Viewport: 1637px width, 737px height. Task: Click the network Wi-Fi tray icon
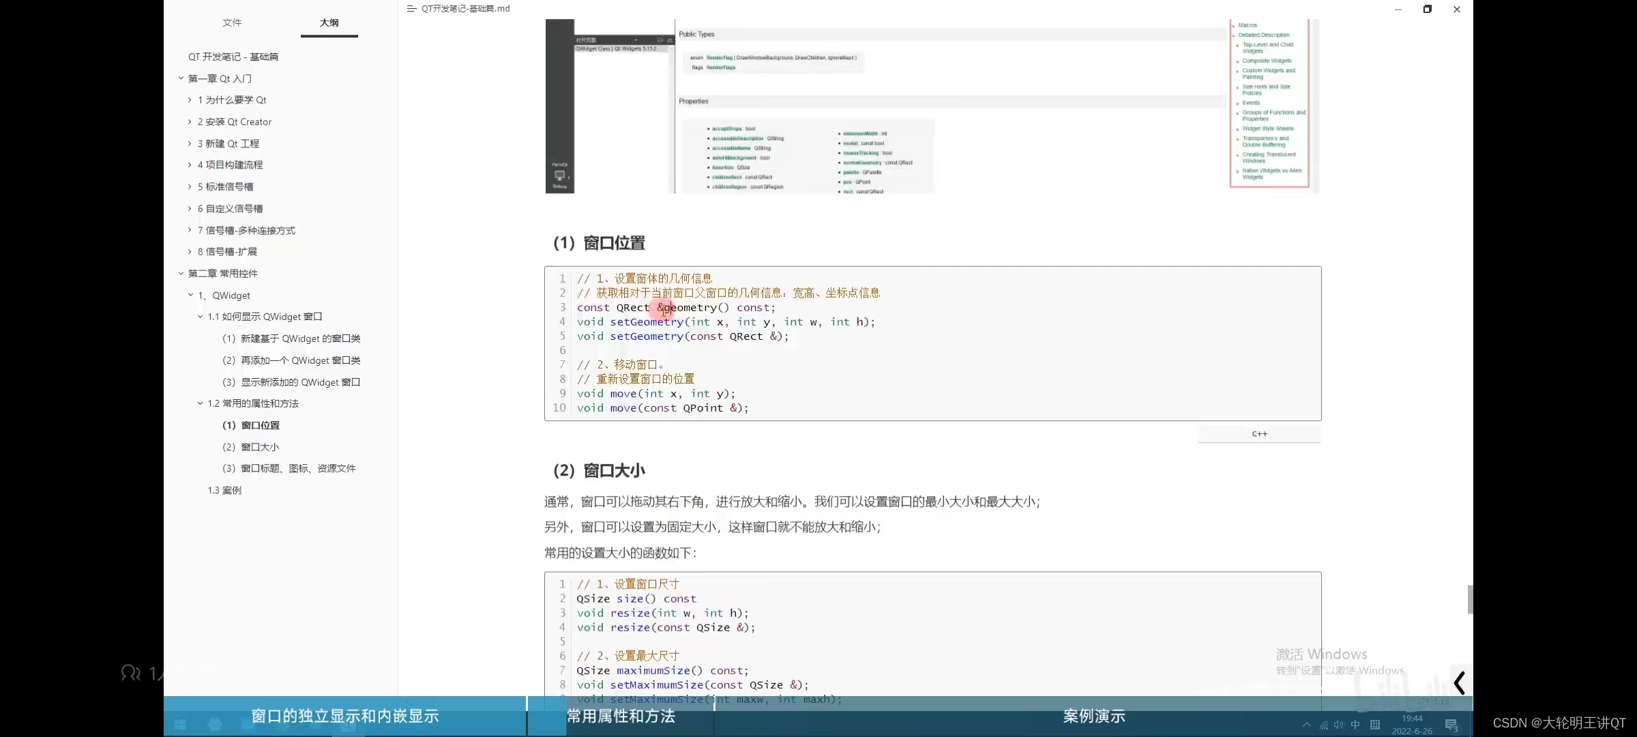point(1323,725)
